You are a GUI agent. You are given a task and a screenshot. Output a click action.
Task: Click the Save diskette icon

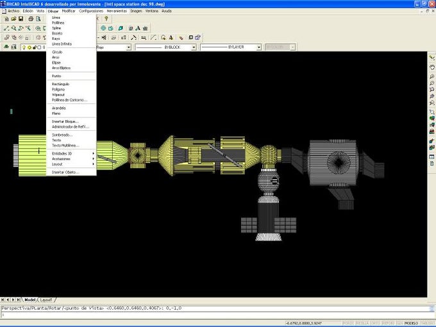(21, 19)
